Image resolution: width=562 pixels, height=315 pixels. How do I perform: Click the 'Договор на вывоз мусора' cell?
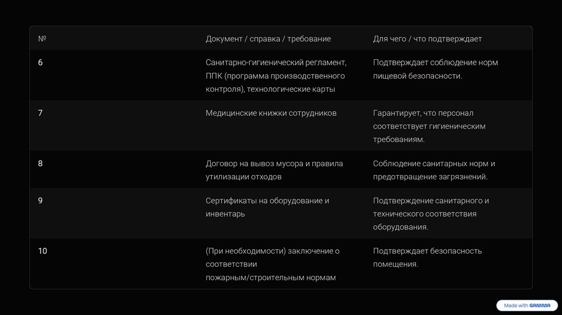[274, 170]
